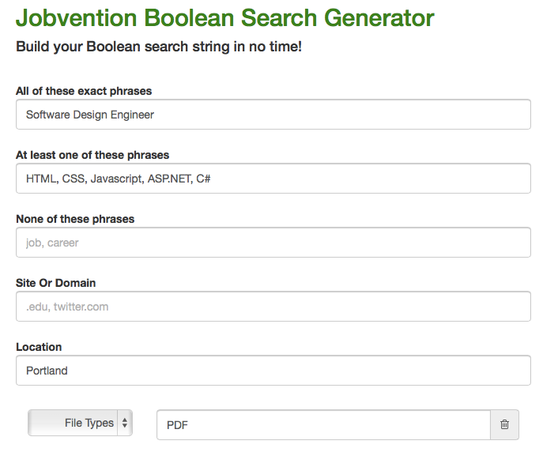Focus the At least one phrases field

273,179
